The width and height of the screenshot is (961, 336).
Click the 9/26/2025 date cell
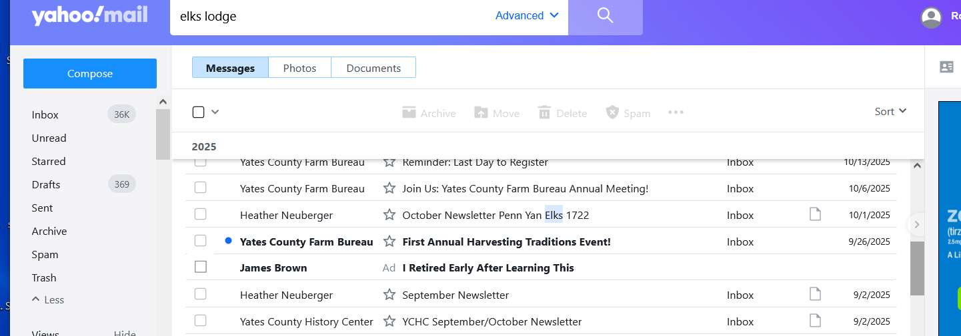tap(870, 242)
